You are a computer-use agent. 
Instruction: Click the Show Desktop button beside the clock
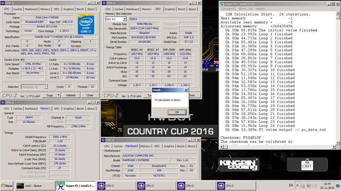pyautogui.click(x=338, y=186)
